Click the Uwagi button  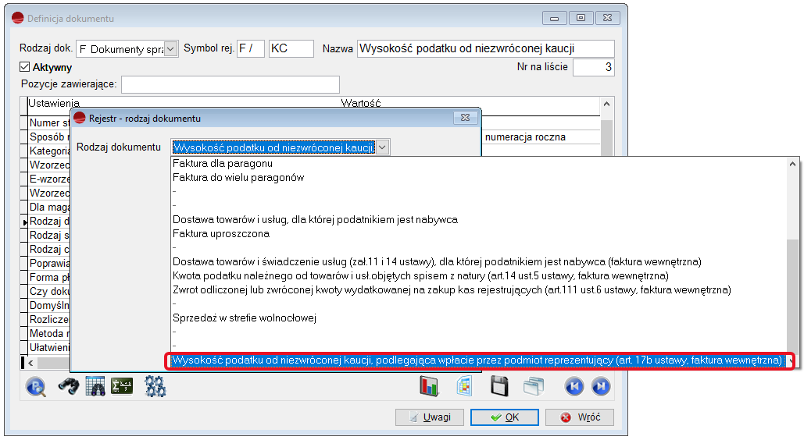[x=430, y=417]
